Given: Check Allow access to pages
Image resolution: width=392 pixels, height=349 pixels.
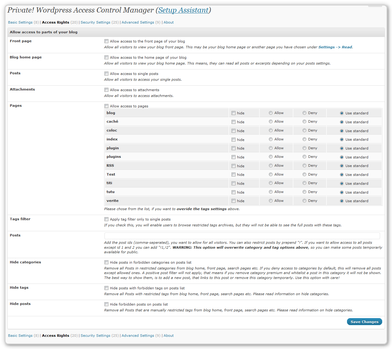Looking at the screenshot, I should [106, 106].
